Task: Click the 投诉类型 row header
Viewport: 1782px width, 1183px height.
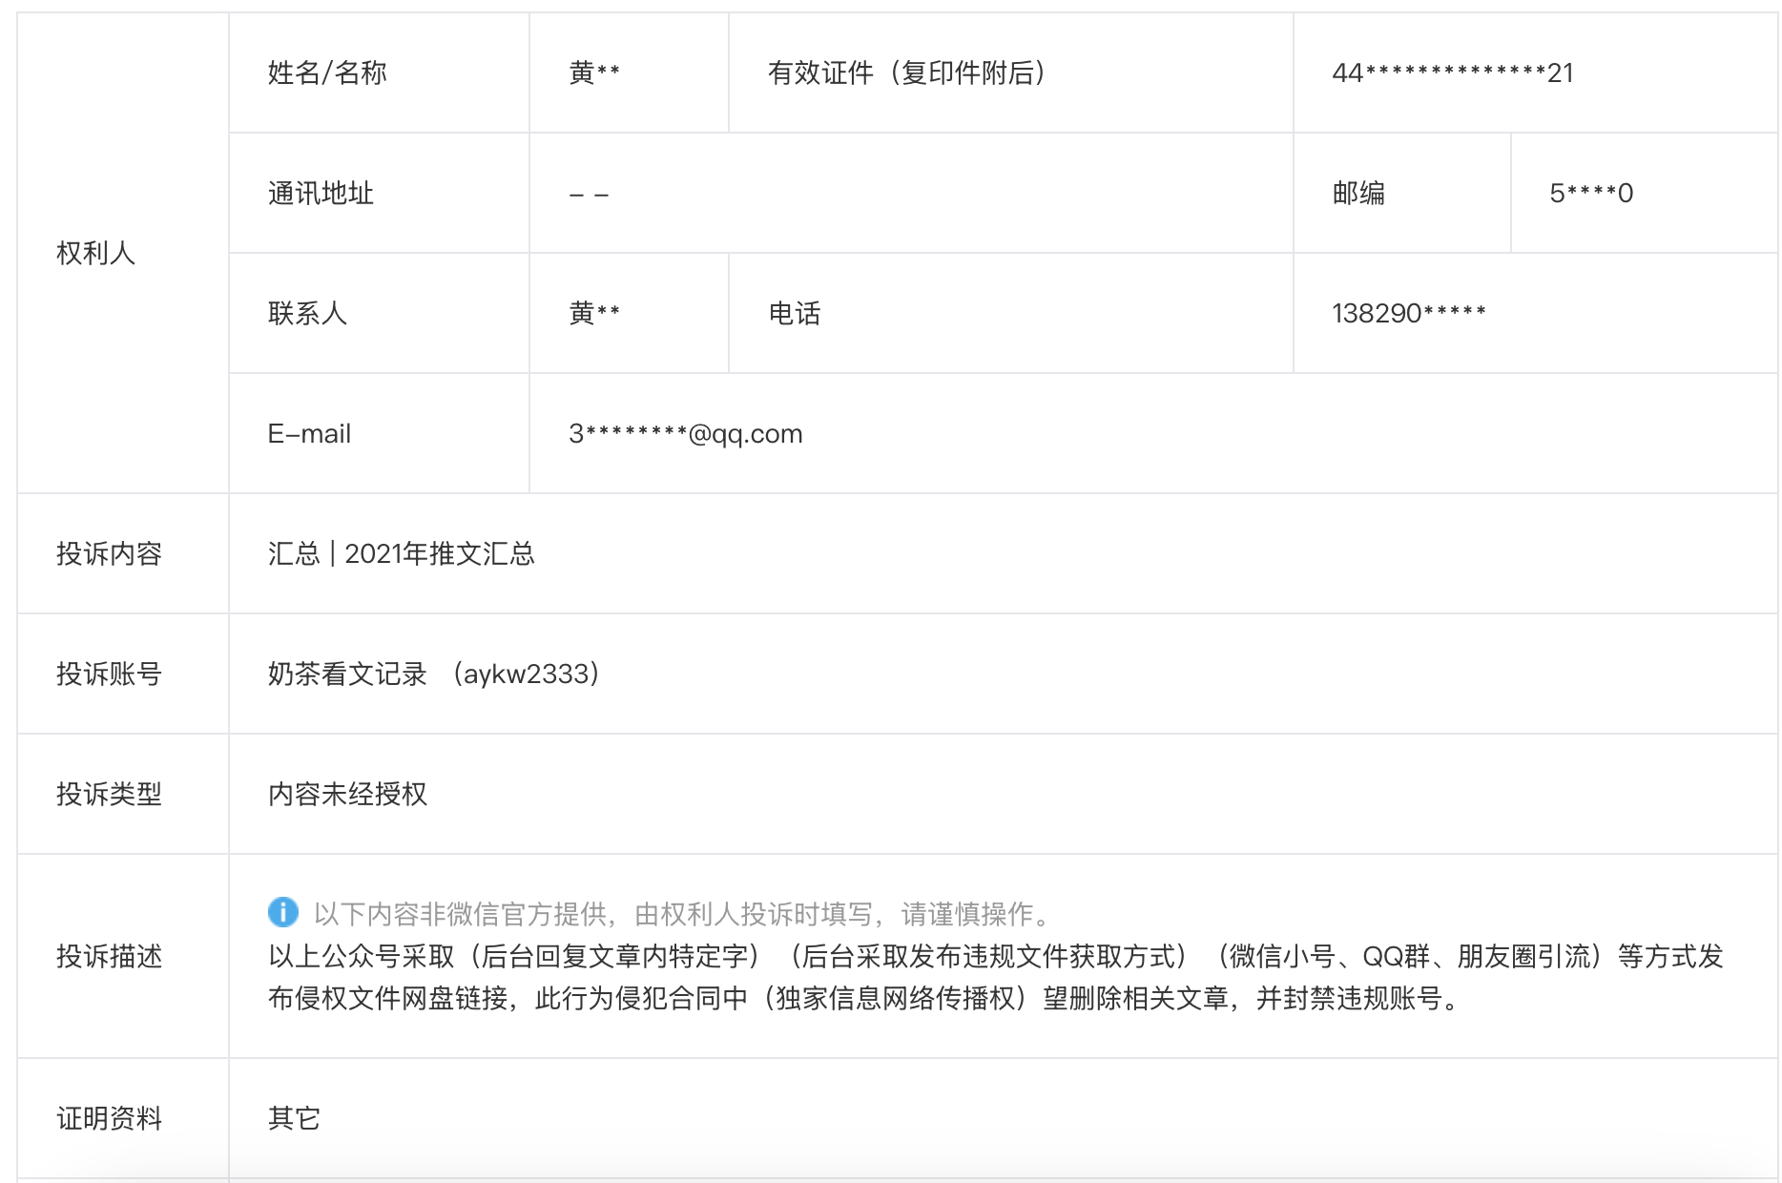Action: click(110, 794)
